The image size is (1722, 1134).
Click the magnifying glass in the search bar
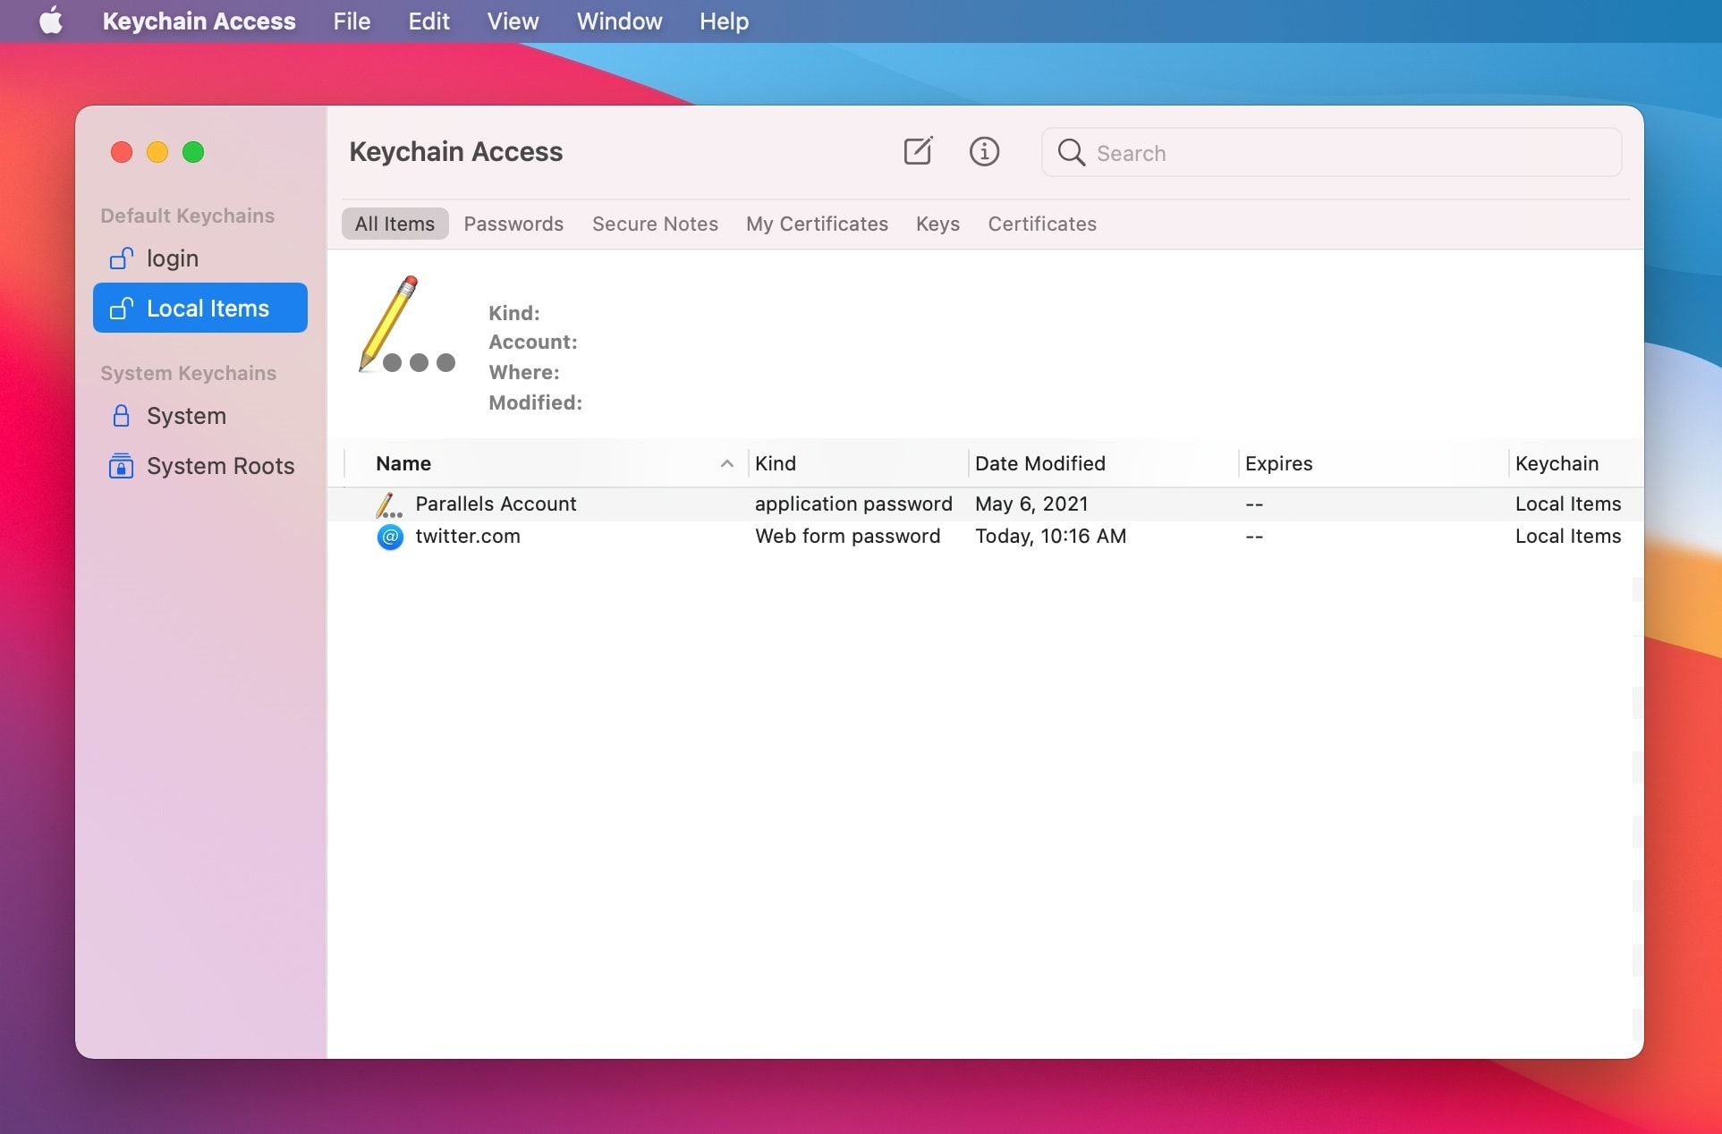pyautogui.click(x=1071, y=153)
